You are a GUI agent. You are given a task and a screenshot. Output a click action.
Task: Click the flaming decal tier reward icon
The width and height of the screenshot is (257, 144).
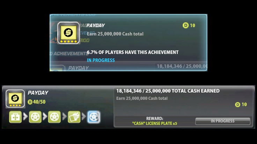pyautogui.click(x=74, y=117)
